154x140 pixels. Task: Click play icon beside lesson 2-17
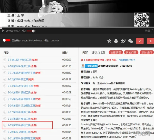coord(5,112)
